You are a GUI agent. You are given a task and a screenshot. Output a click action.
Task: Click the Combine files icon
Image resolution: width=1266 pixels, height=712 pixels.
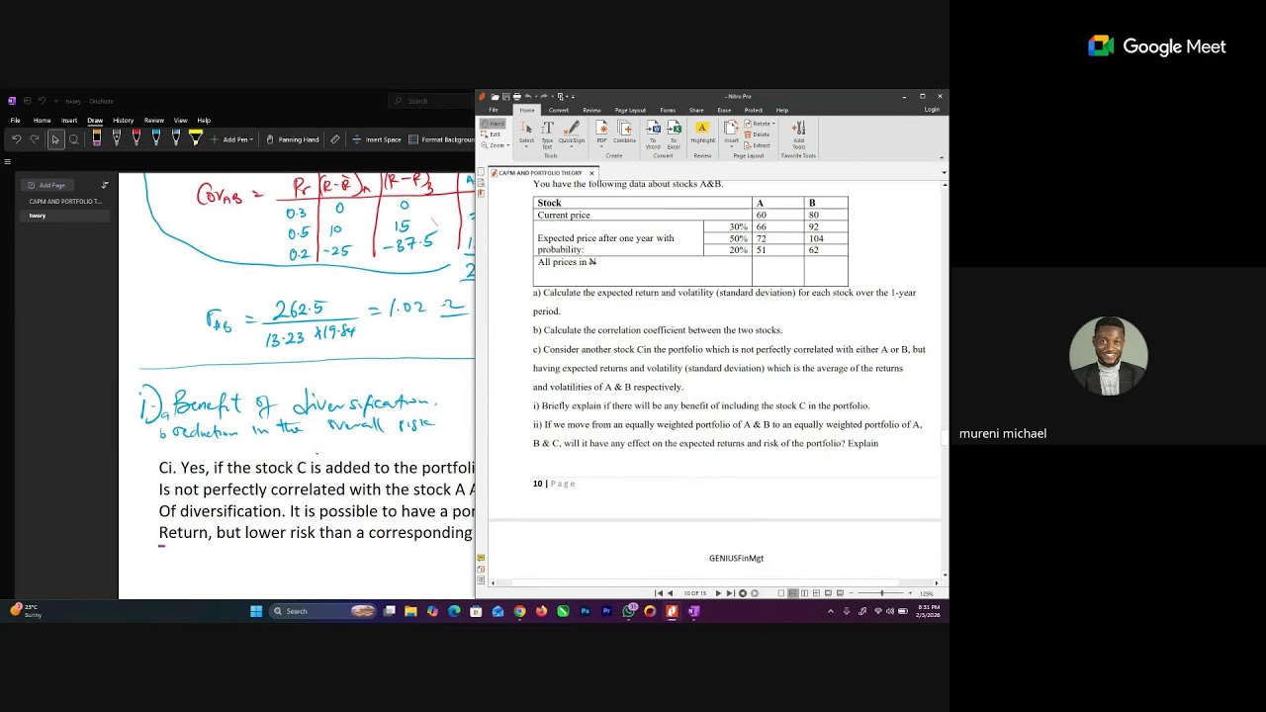[x=624, y=133]
